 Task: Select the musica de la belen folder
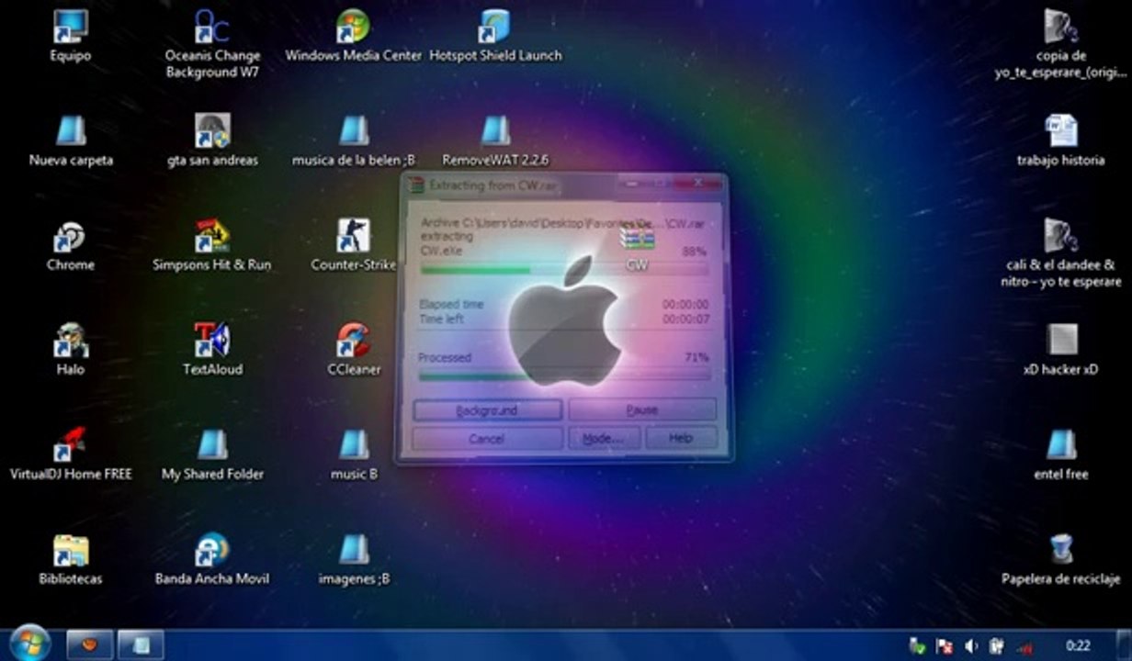click(354, 141)
